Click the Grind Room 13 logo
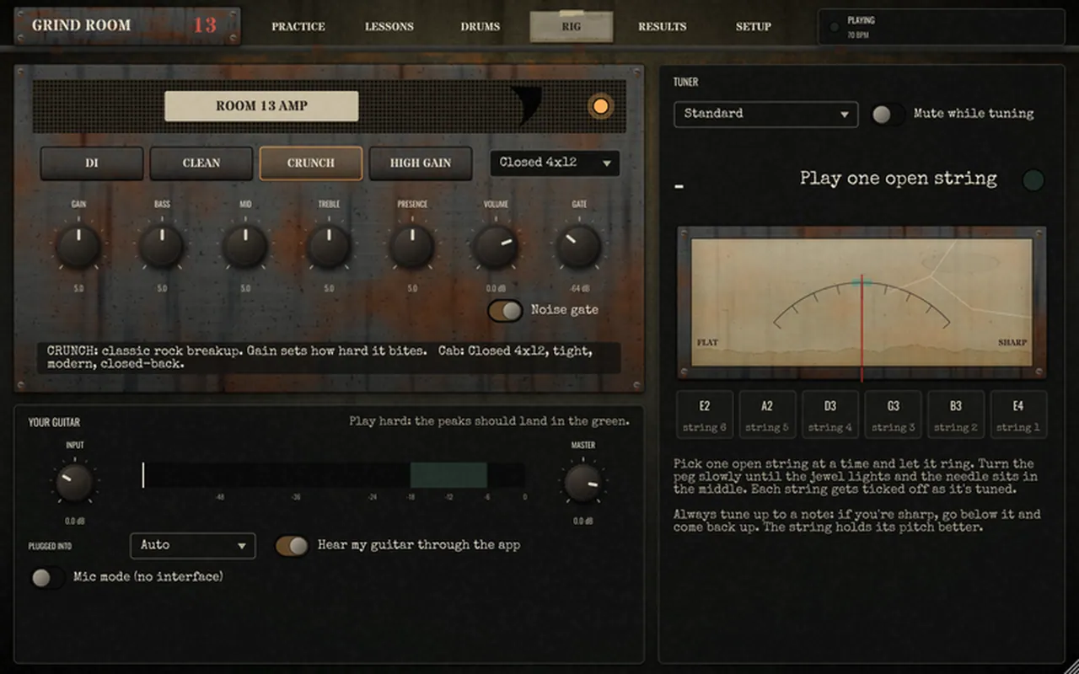The height and width of the screenshot is (674, 1079). pos(127,25)
